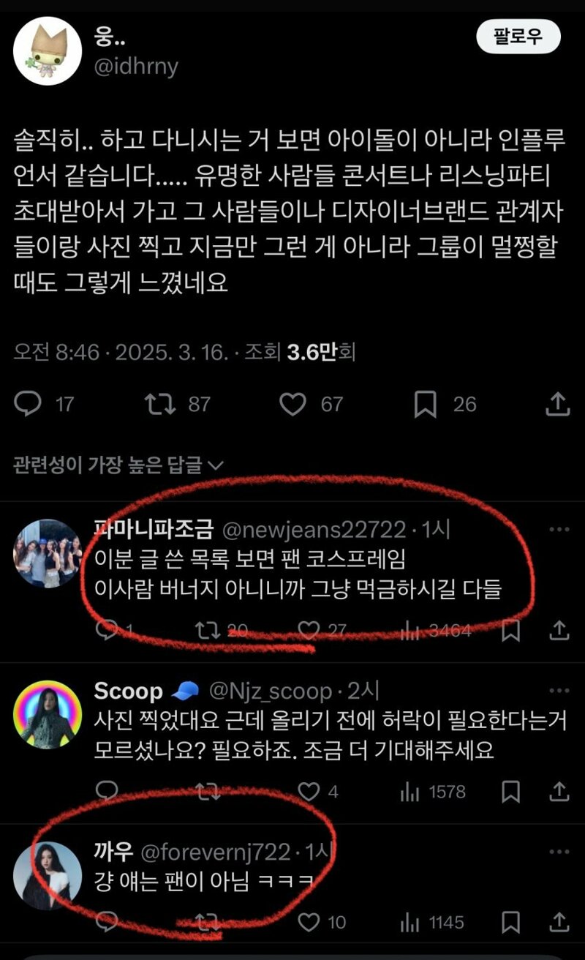Image resolution: width=585 pixels, height=960 pixels.
Task: View @idhrny's profile picture avatar
Action: coord(48,51)
